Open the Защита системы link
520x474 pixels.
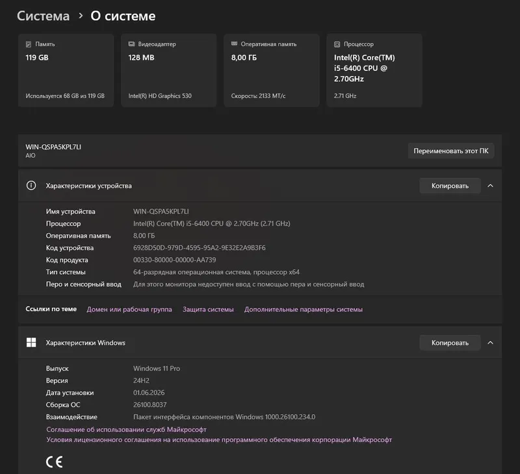click(x=208, y=309)
